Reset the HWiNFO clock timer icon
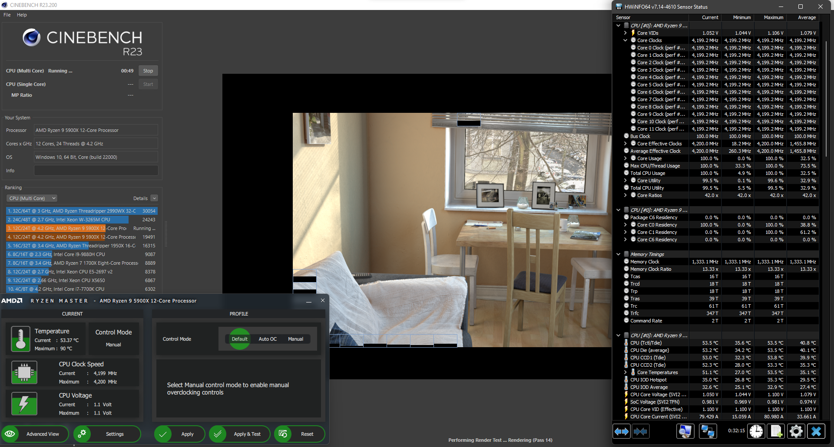Viewport: 834px width, 447px height. coord(756,431)
